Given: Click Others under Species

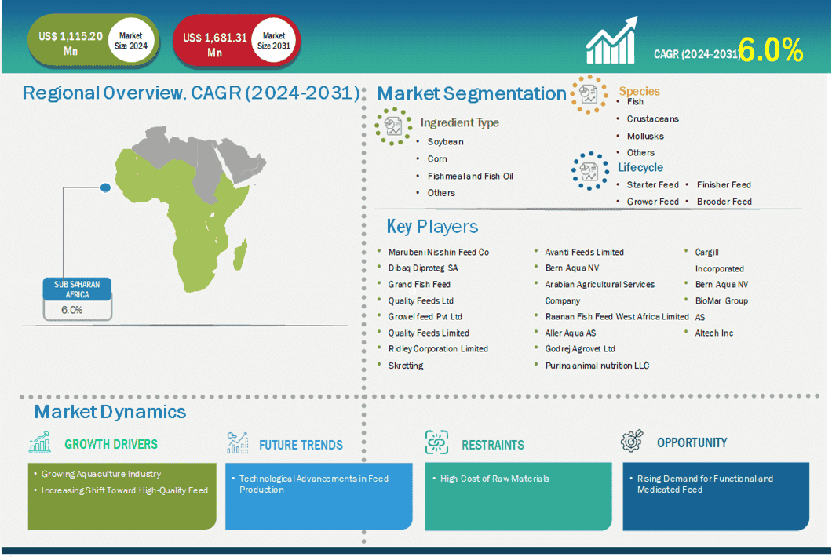Looking at the screenshot, I should coord(640,152).
